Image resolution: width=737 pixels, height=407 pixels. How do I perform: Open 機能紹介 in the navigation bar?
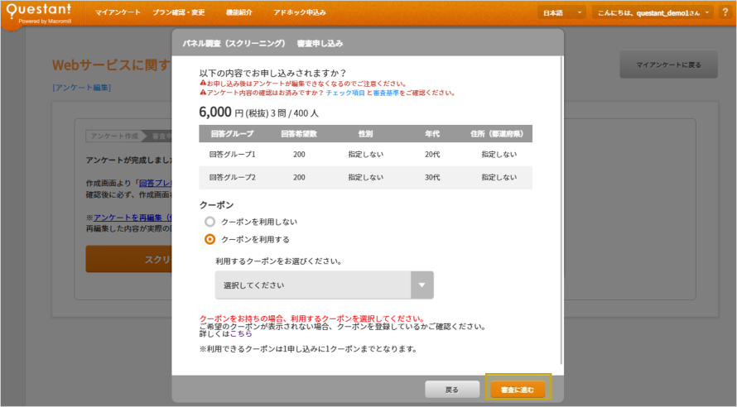point(239,13)
